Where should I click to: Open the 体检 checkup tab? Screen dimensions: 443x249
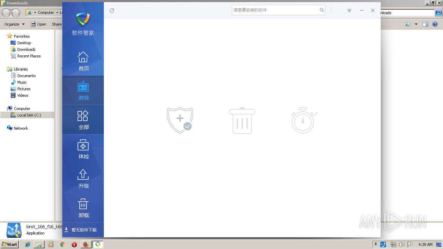point(83,149)
